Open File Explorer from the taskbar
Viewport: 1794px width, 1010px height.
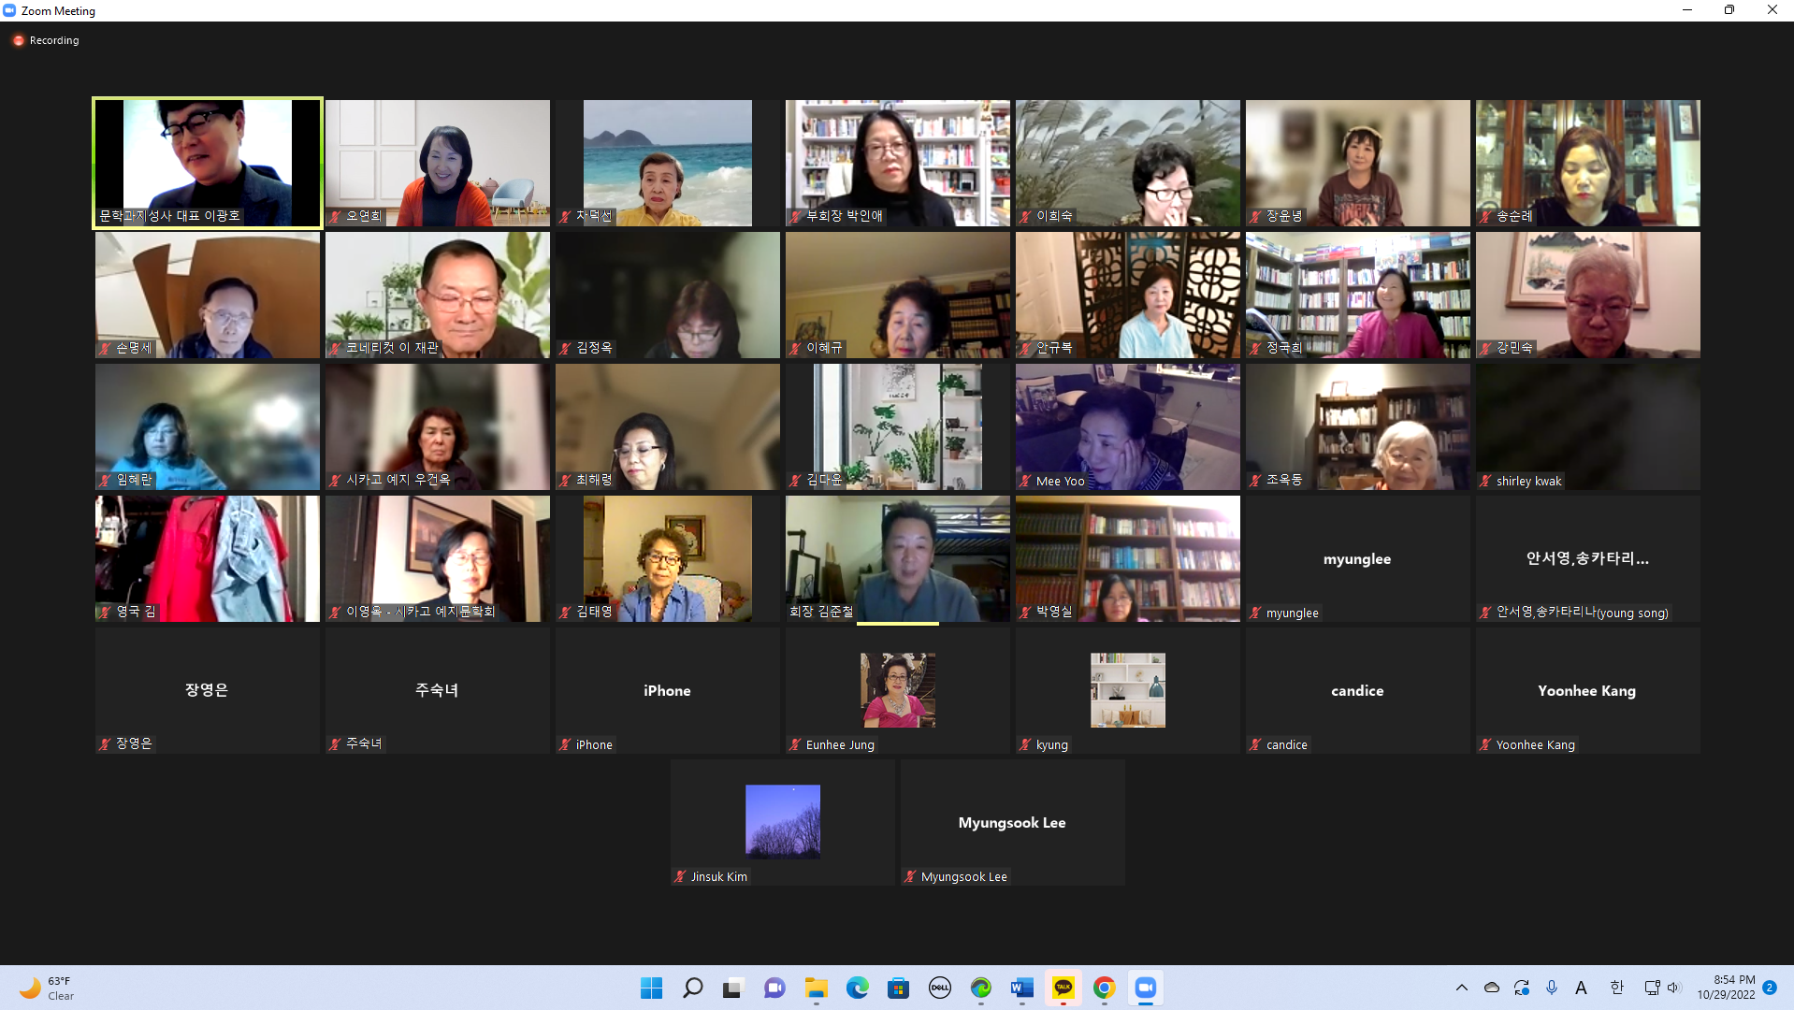pos(816,988)
